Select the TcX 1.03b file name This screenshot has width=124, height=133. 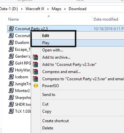[23, 111]
